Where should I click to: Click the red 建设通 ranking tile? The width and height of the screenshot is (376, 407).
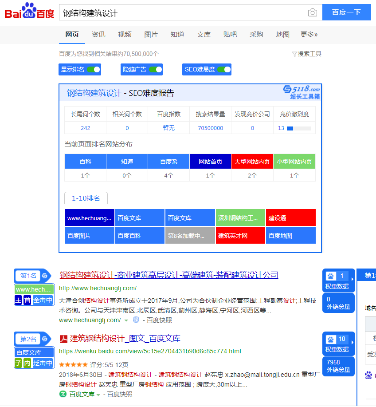(291, 217)
